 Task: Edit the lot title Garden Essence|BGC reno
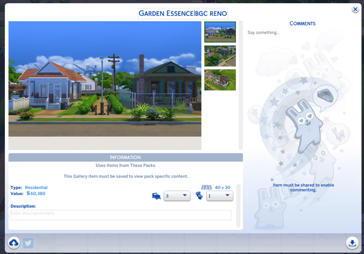coord(183,13)
